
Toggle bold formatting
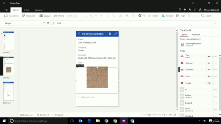pyautogui.click(x=101, y=16)
